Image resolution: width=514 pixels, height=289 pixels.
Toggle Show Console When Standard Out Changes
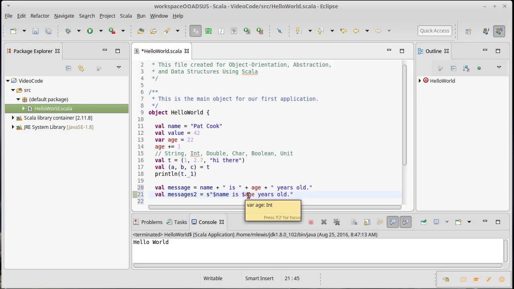393,222
